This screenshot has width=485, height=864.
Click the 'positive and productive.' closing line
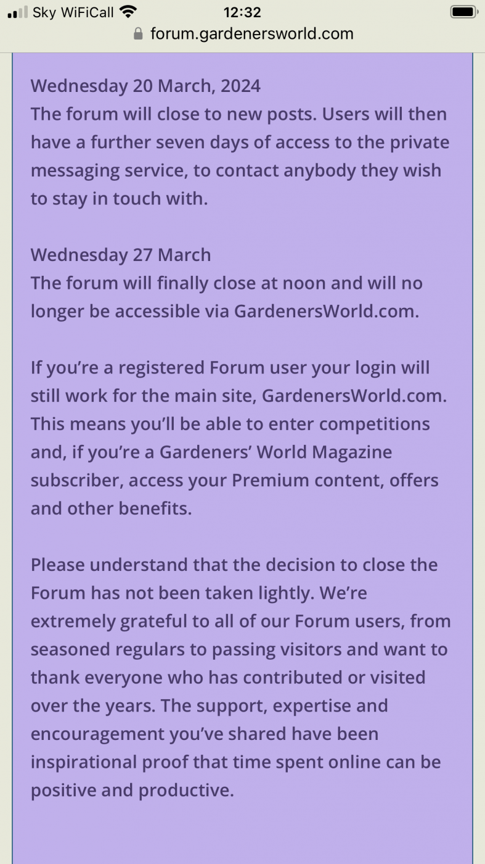click(x=132, y=791)
